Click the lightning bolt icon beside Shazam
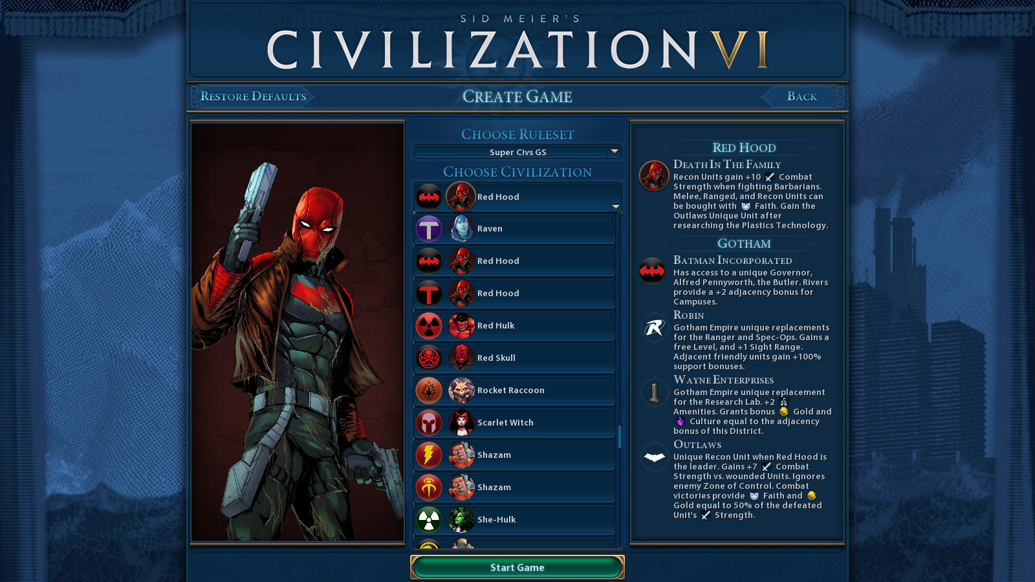 click(x=429, y=455)
